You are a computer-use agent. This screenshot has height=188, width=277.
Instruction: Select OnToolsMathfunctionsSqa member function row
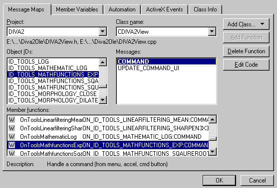point(108,153)
